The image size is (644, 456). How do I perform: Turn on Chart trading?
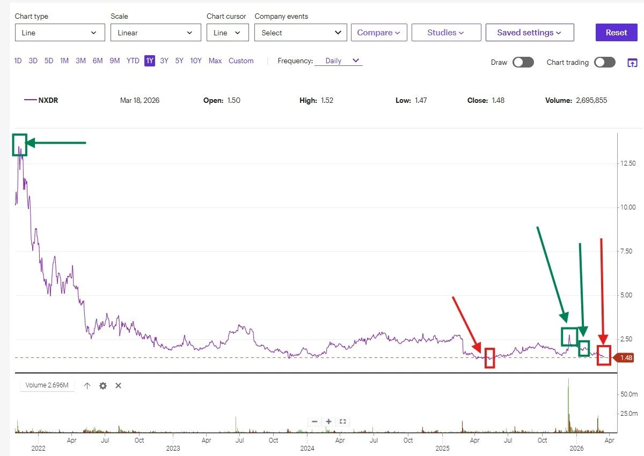click(605, 62)
